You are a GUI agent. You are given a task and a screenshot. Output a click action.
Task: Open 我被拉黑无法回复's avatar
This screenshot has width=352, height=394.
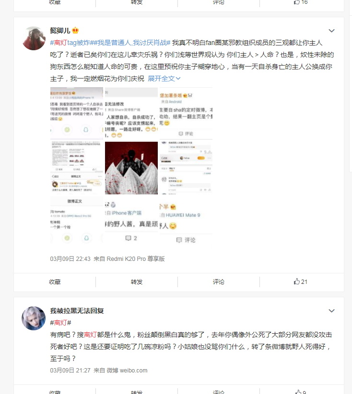click(x=34, y=318)
